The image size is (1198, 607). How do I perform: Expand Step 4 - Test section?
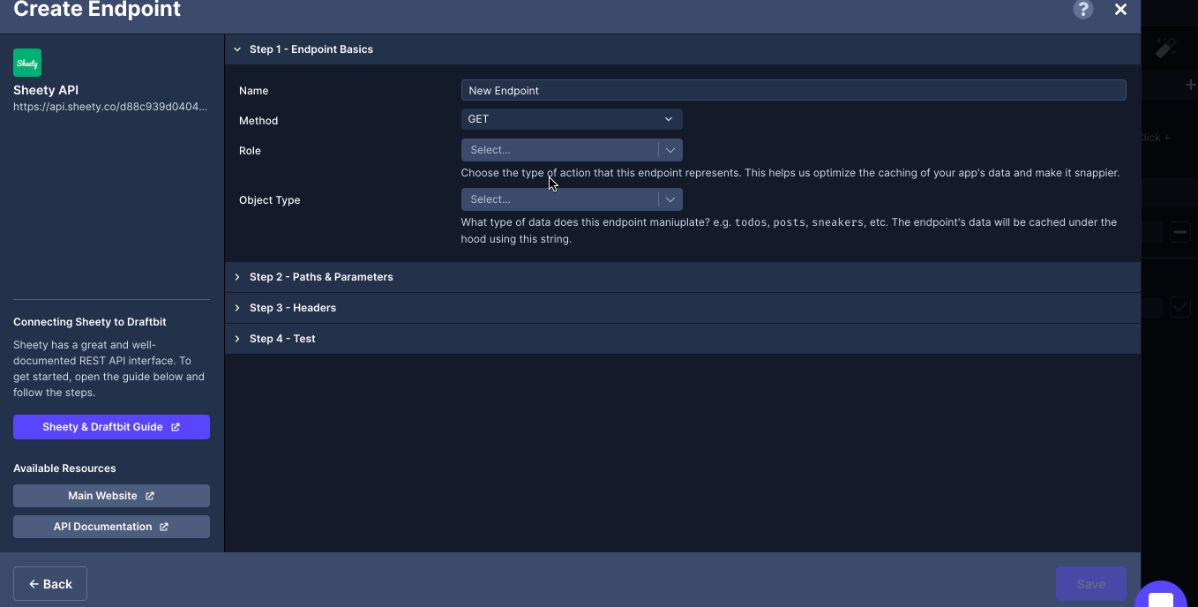pos(683,339)
